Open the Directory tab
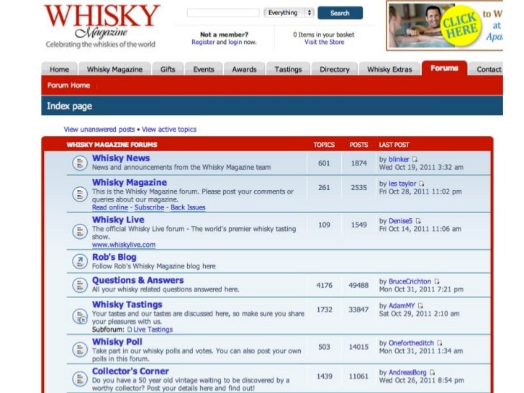This screenshot has height=393, width=524. click(335, 69)
